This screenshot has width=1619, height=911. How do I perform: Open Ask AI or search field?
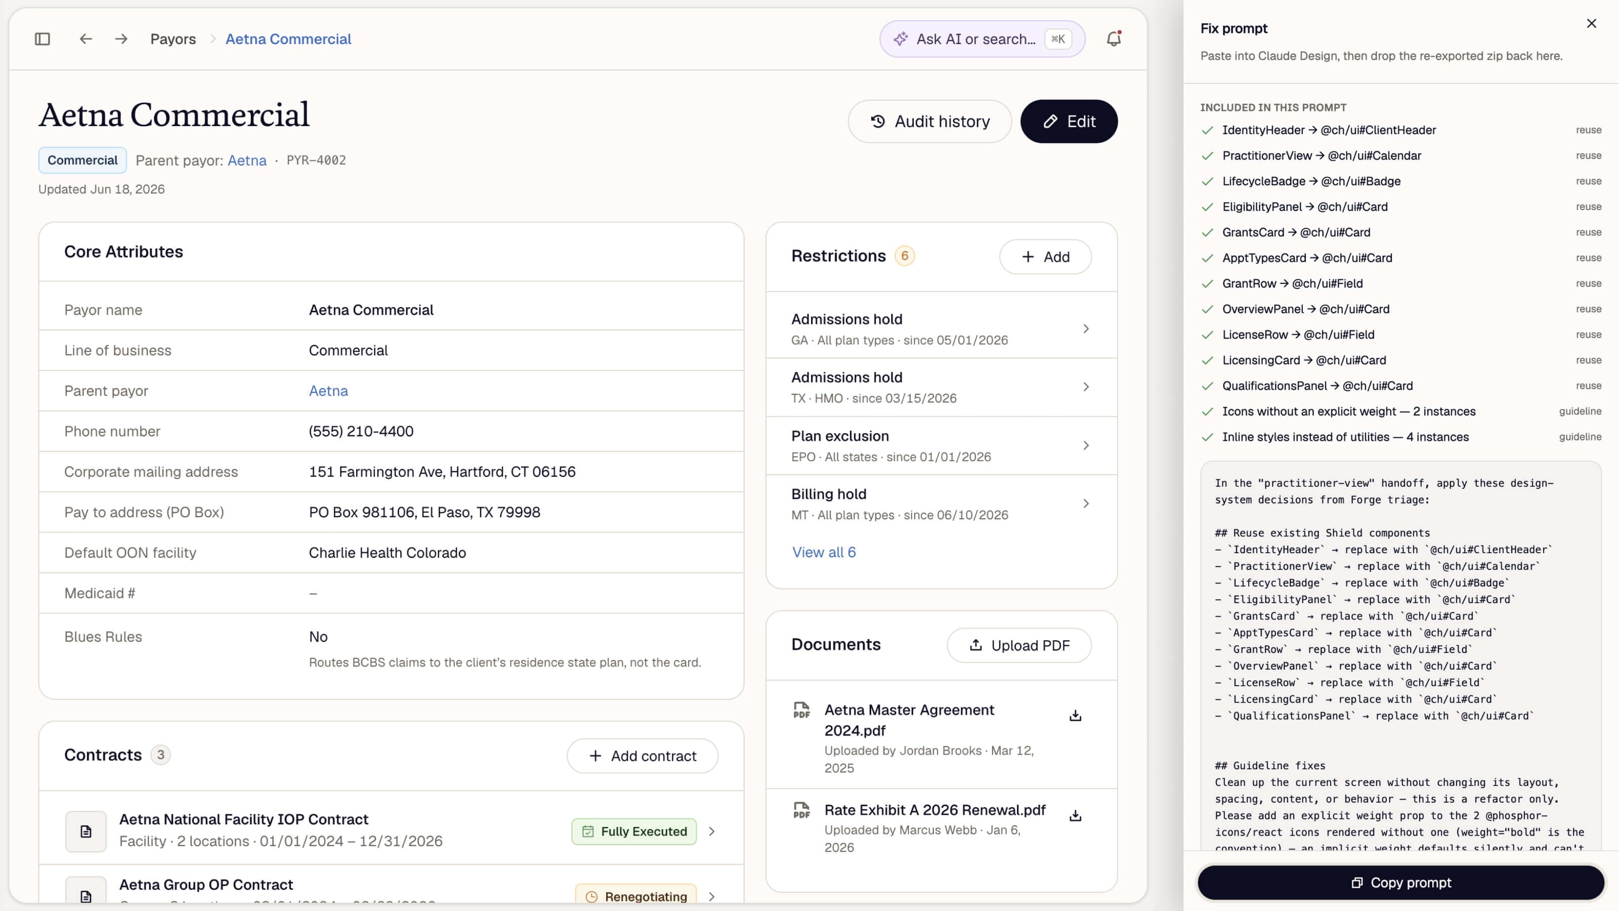coord(983,39)
